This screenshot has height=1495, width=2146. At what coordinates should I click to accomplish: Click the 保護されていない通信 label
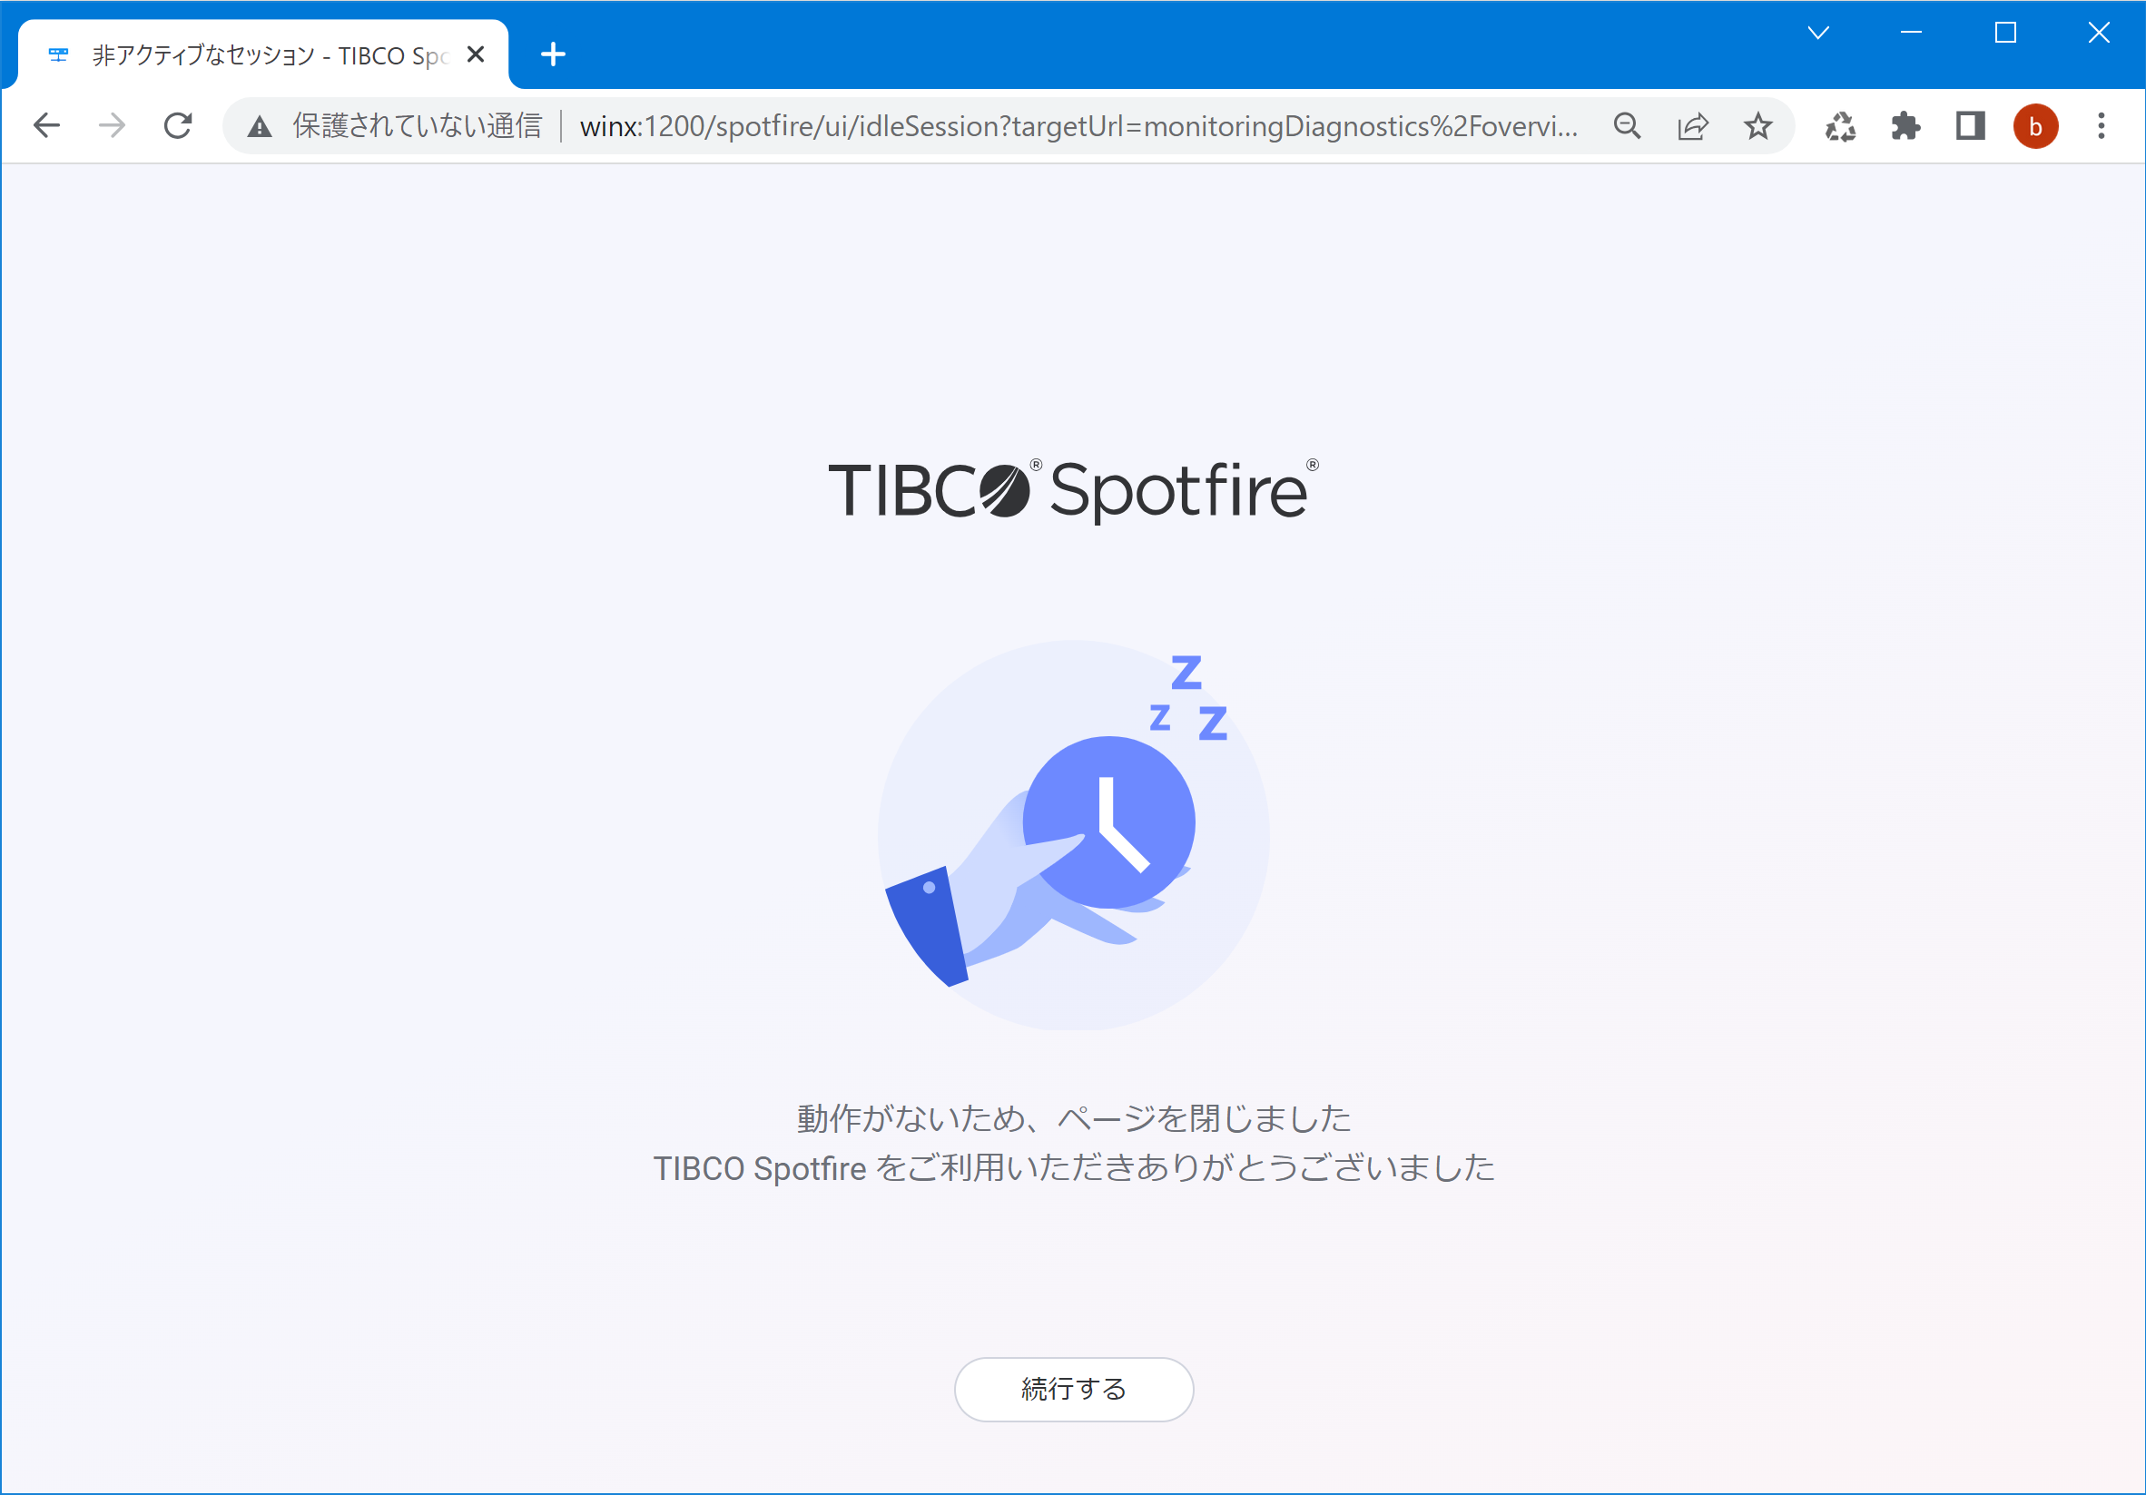point(417,126)
